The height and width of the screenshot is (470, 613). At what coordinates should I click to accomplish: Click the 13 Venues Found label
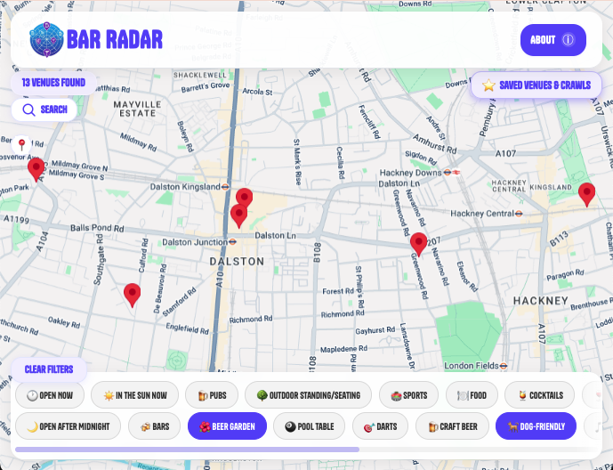click(53, 83)
